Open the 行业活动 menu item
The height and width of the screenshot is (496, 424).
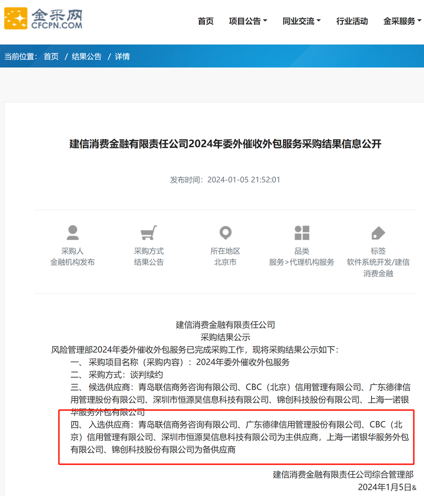(x=352, y=21)
